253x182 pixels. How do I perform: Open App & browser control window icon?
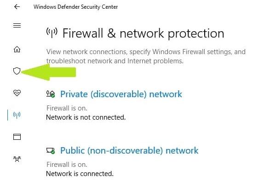click(x=17, y=137)
